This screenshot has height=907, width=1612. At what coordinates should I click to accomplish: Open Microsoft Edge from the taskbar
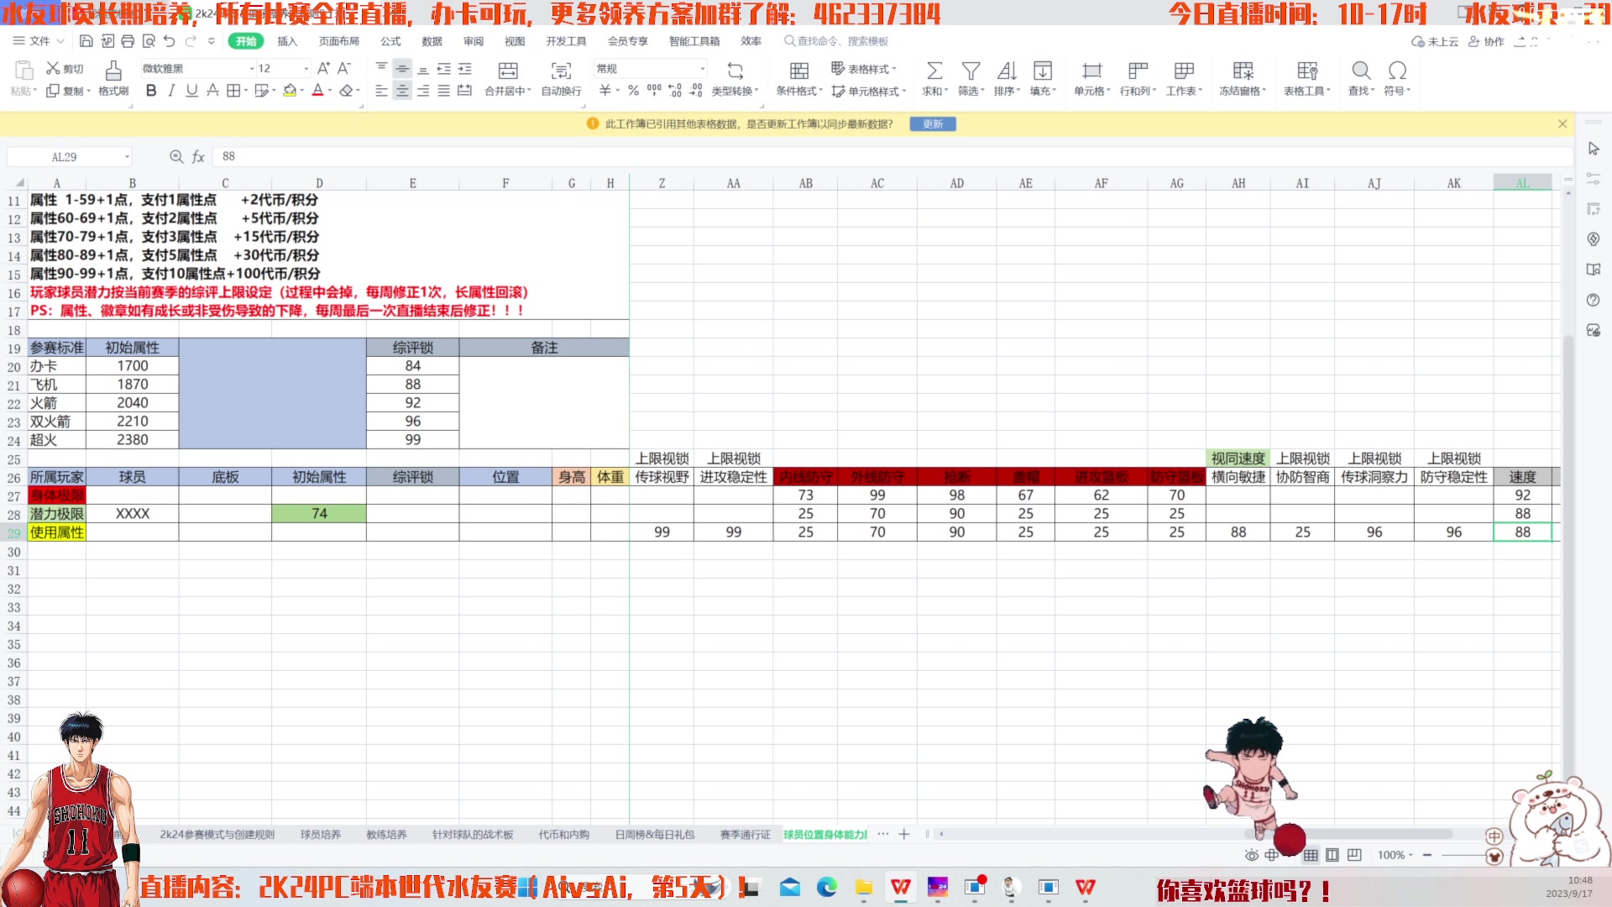(x=827, y=887)
